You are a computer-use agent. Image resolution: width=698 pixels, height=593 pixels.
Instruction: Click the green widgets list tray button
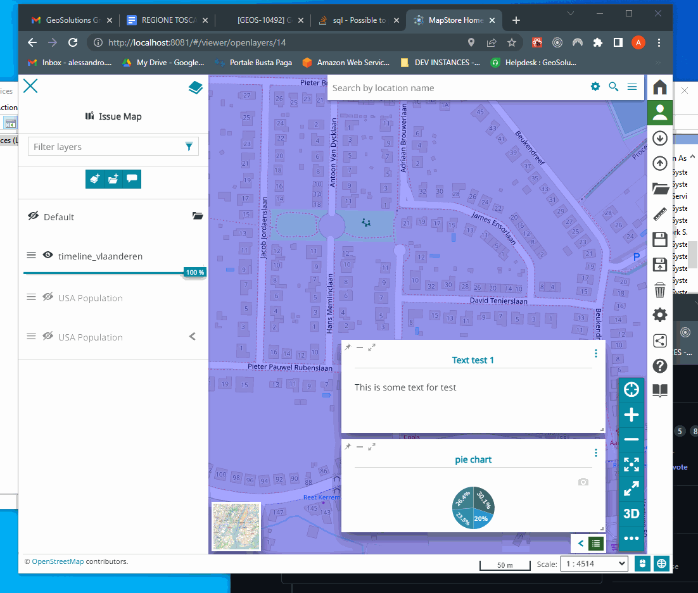click(x=596, y=543)
